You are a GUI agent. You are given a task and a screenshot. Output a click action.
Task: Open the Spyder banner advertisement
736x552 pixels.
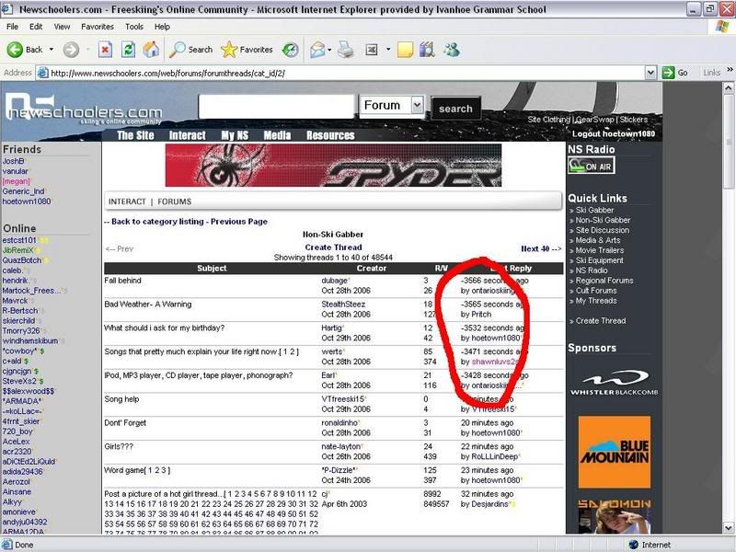coord(333,166)
